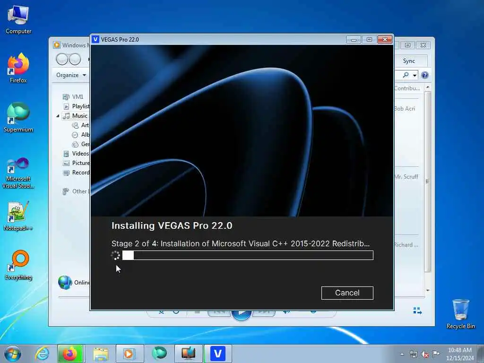Select Videos in Media Player tree
The image size is (484, 363).
[76, 154]
